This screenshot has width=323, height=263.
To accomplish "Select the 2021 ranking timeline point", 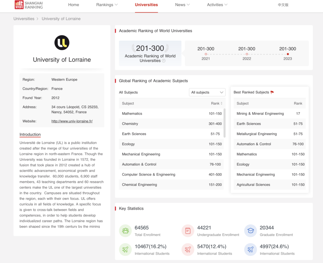I will (206, 54).
